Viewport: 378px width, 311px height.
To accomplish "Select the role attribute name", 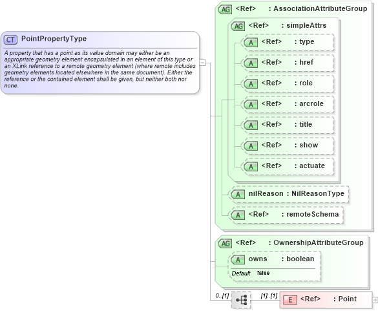I will (306, 83).
